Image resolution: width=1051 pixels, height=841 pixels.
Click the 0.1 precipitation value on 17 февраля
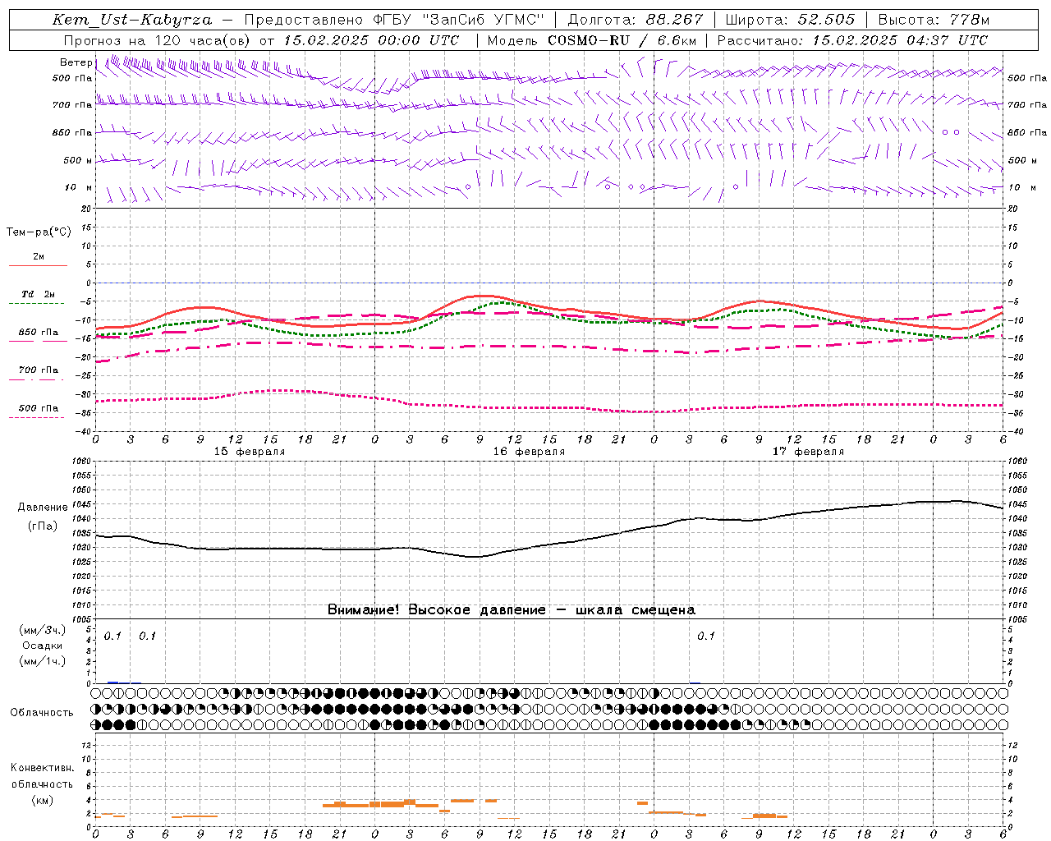pyautogui.click(x=706, y=636)
